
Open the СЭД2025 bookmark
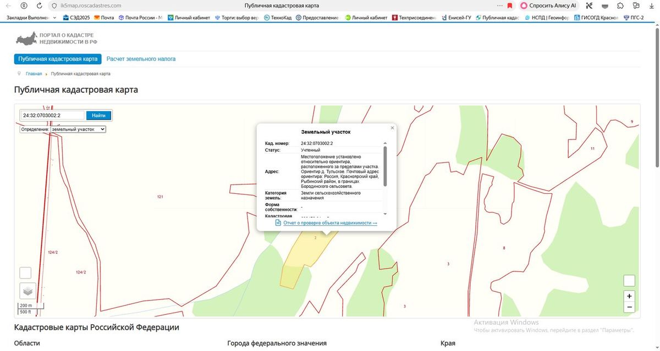tap(76, 18)
